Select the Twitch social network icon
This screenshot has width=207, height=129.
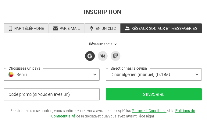coord(116,56)
